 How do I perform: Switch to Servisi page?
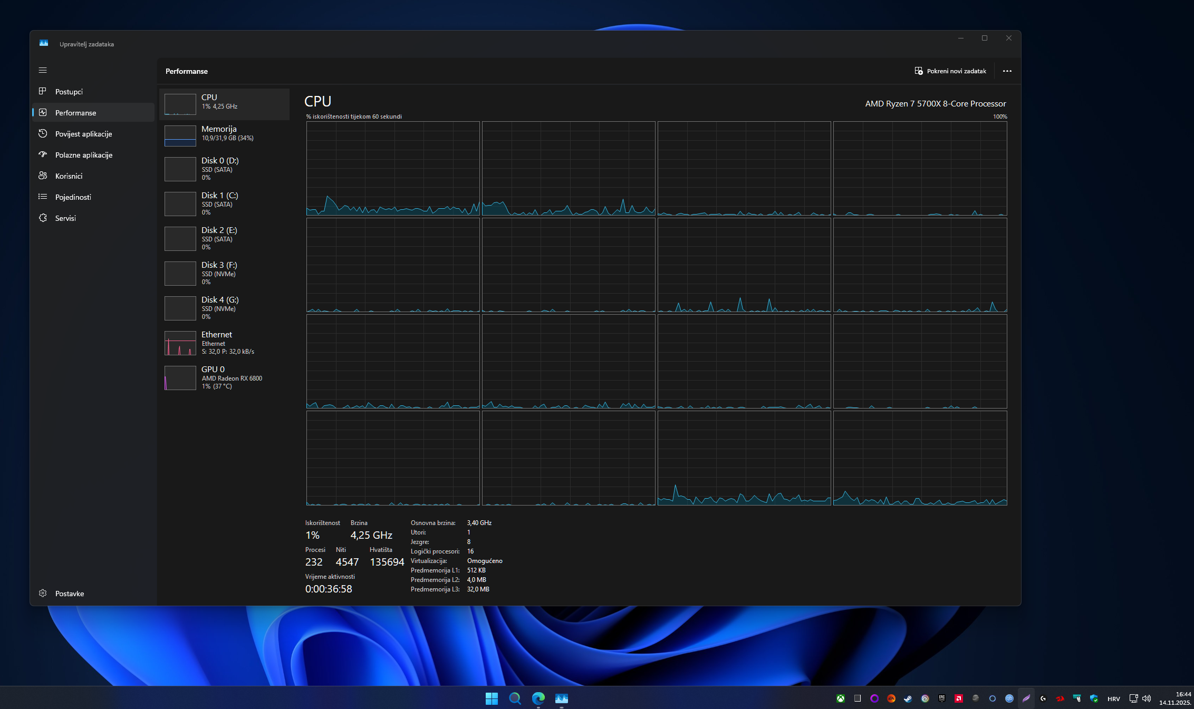tap(65, 218)
